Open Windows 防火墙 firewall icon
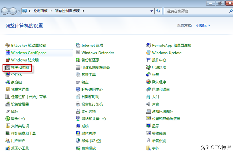 (x=7, y=60)
